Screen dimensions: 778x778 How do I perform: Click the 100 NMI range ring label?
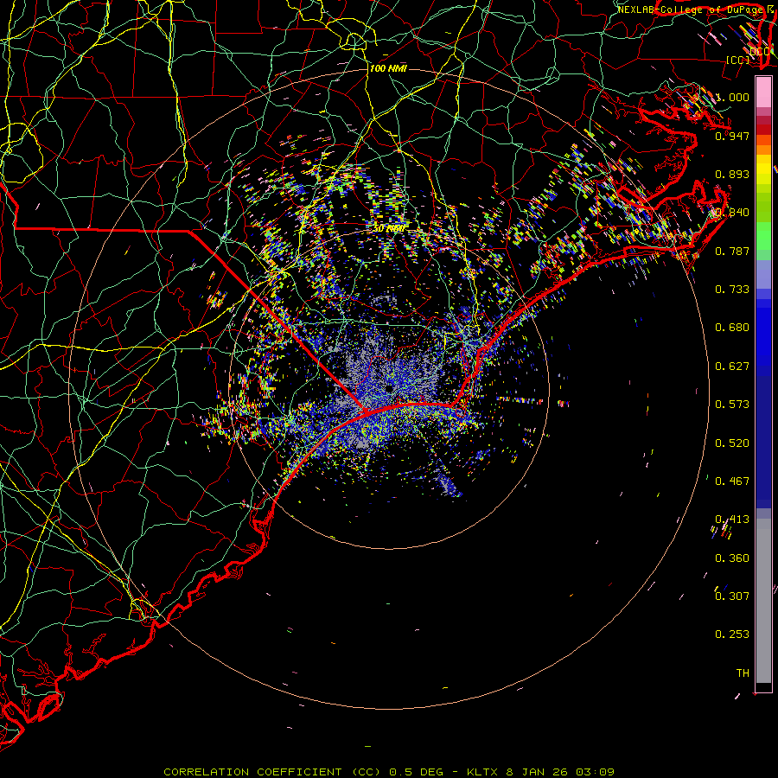pyautogui.click(x=388, y=68)
